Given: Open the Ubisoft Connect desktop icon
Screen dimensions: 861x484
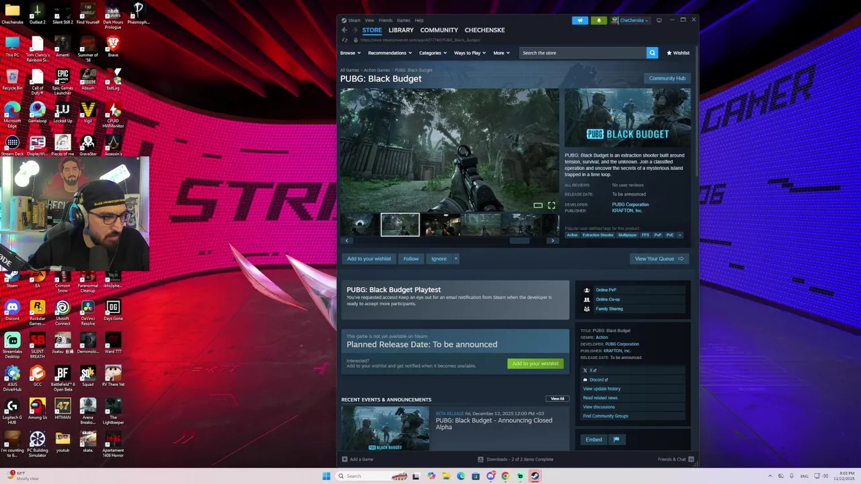Looking at the screenshot, I should [63, 312].
